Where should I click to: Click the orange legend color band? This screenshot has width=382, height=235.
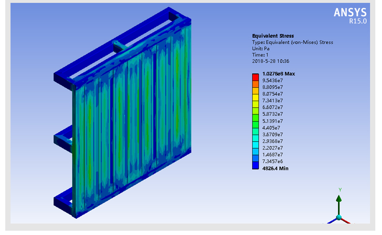[x=255, y=84]
